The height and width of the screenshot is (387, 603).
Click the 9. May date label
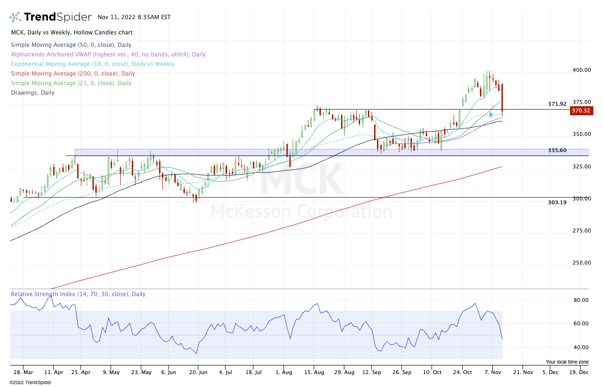click(x=111, y=372)
